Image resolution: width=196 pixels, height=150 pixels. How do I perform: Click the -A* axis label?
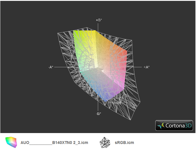tap(51, 67)
